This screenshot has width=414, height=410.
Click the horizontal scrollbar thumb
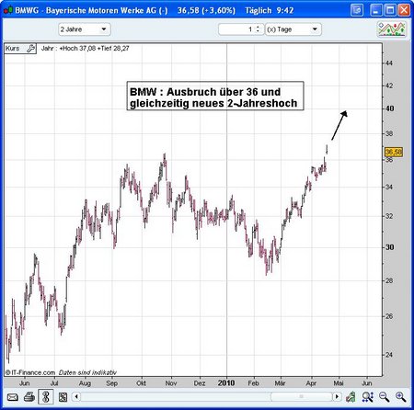[x=302, y=397]
